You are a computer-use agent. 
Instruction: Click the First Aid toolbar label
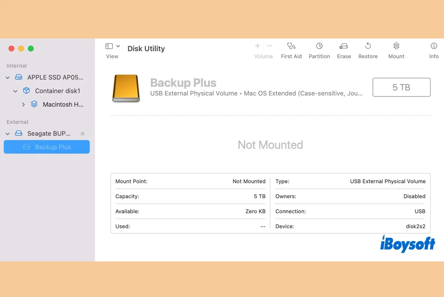tap(291, 56)
